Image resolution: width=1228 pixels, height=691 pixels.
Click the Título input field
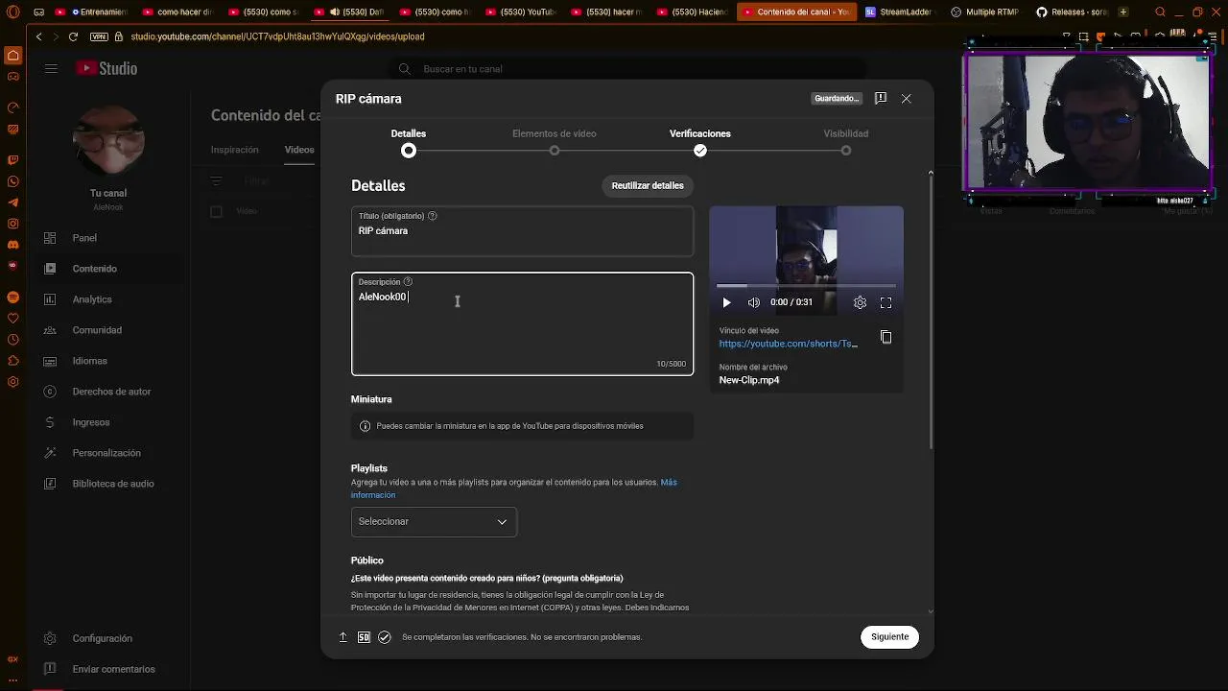(522, 231)
